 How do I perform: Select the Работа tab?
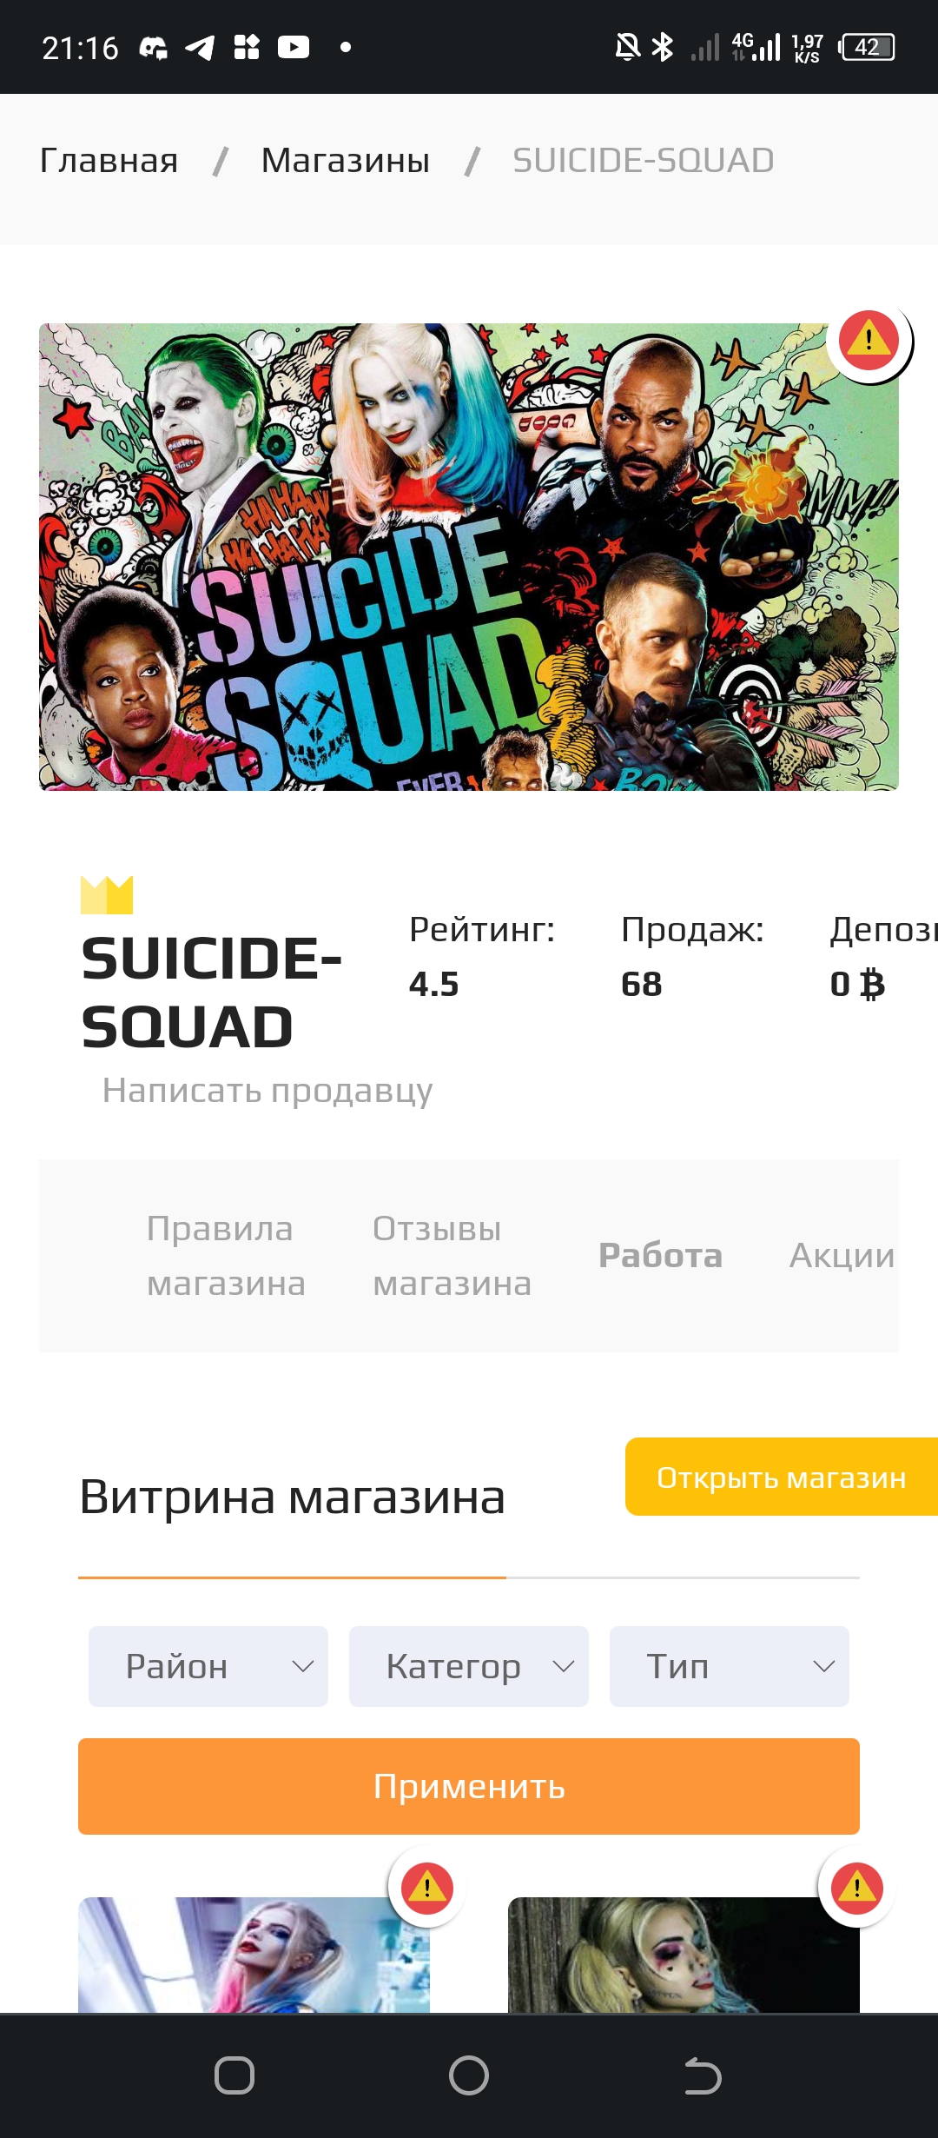tap(660, 1256)
